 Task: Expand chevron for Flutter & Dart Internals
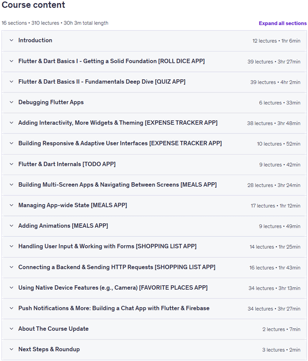click(x=12, y=164)
